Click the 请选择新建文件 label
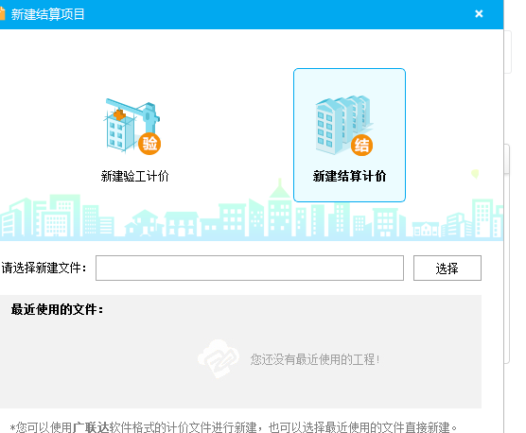The height and width of the screenshot is (433, 526). click(x=44, y=268)
